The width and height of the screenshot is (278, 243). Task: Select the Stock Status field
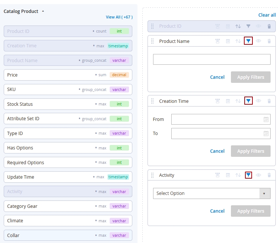[68, 104]
